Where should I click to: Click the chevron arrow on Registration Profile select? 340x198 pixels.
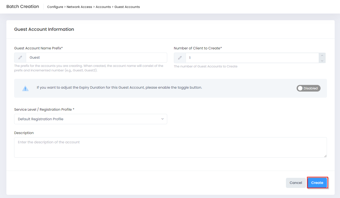click(162, 119)
